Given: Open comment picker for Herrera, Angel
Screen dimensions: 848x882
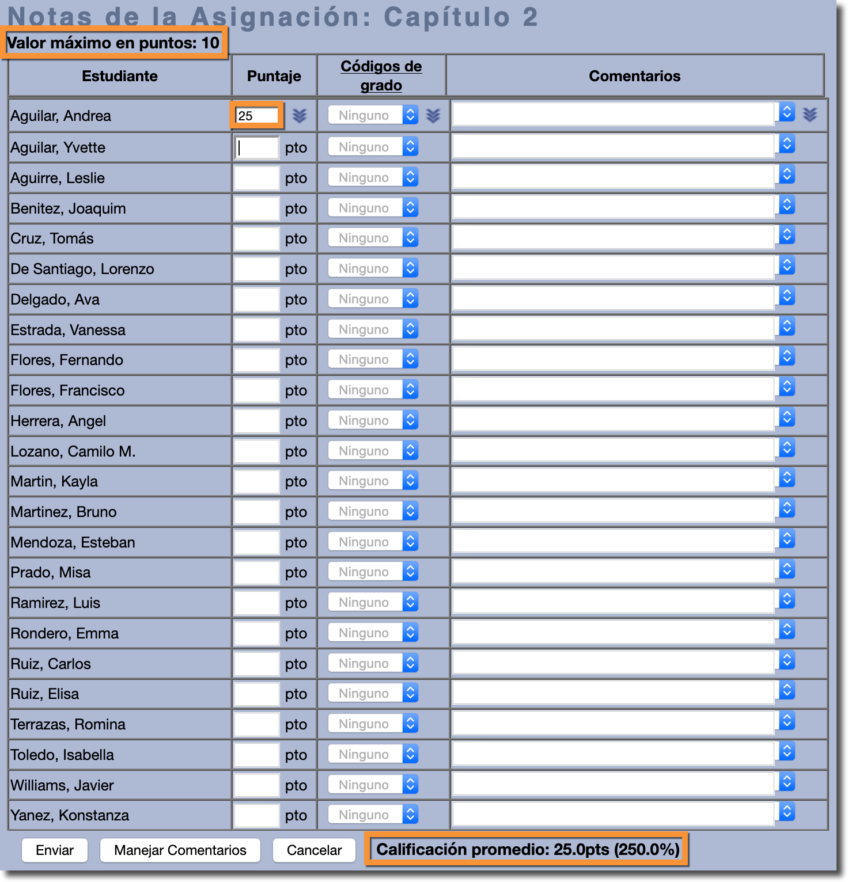Looking at the screenshot, I should pos(787,417).
